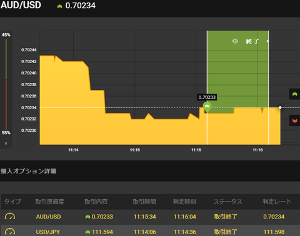Click the current rate 0.70234 in the header
The image size is (300, 236).
[81, 6]
